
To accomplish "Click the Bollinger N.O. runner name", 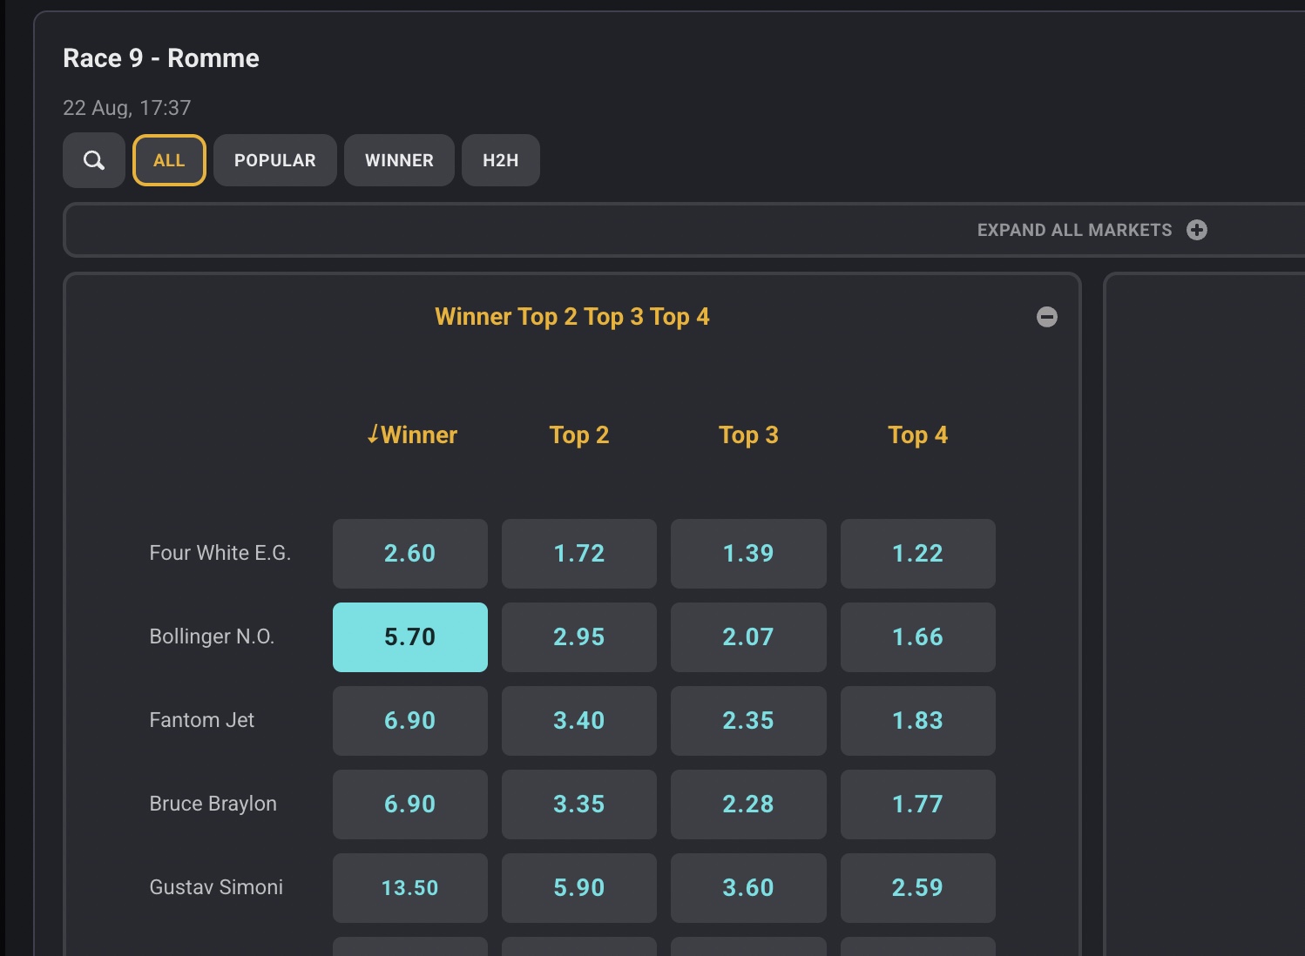I will [212, 636].
